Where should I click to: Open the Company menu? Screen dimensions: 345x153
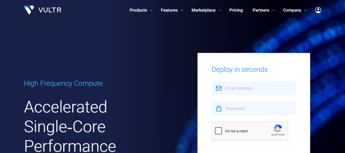(x=292, y=10)
